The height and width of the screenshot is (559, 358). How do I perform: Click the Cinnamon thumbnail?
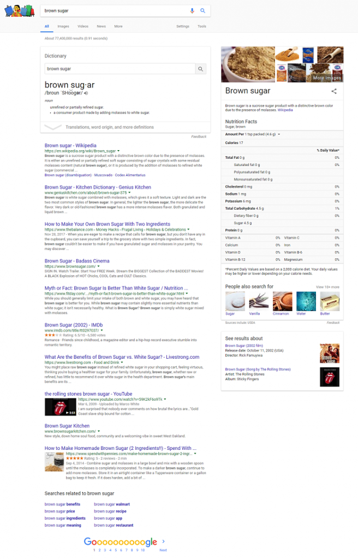[282, 301]
